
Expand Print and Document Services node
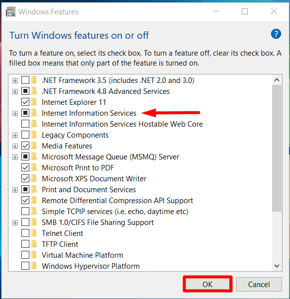pos(15,190)
